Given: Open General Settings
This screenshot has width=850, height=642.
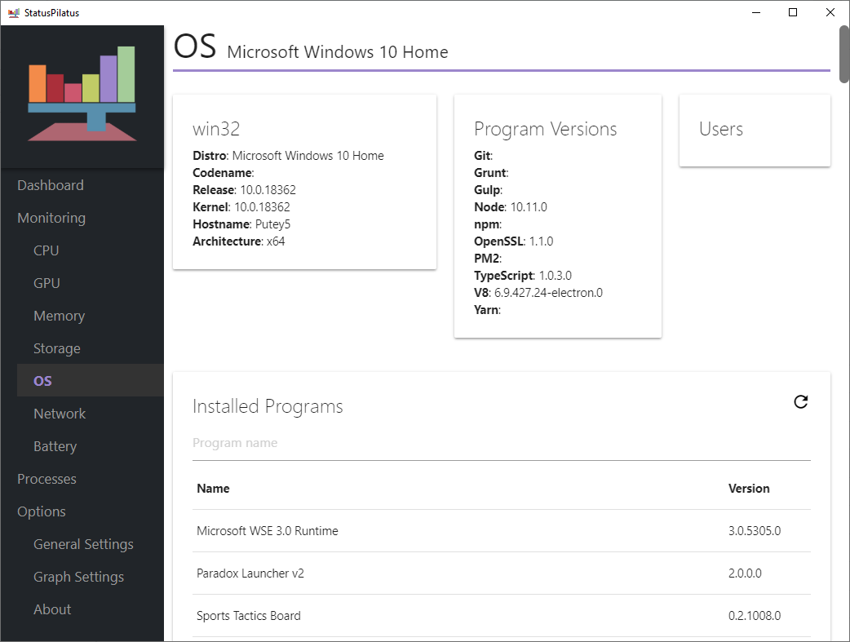Looking at the screenshot, I should [x=83, y=544].
